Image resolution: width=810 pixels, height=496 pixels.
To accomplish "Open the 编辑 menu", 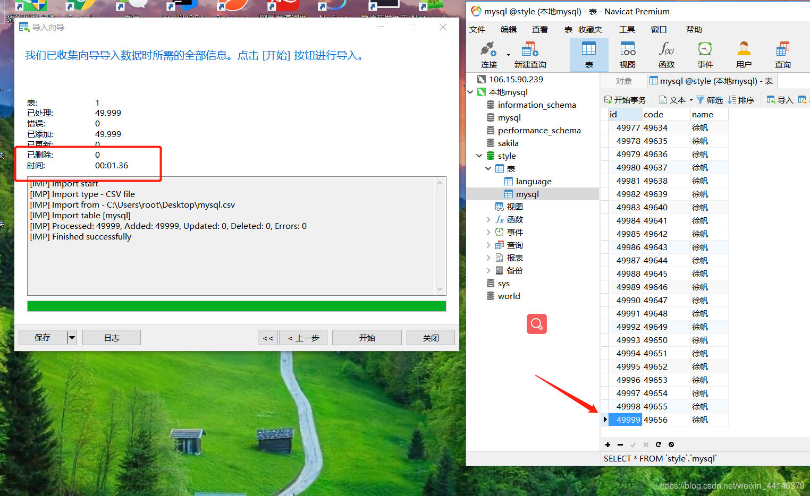I will point(509,29).
